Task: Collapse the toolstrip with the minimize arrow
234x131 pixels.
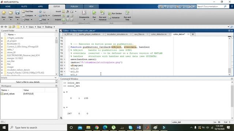Action: click(232, 7)
